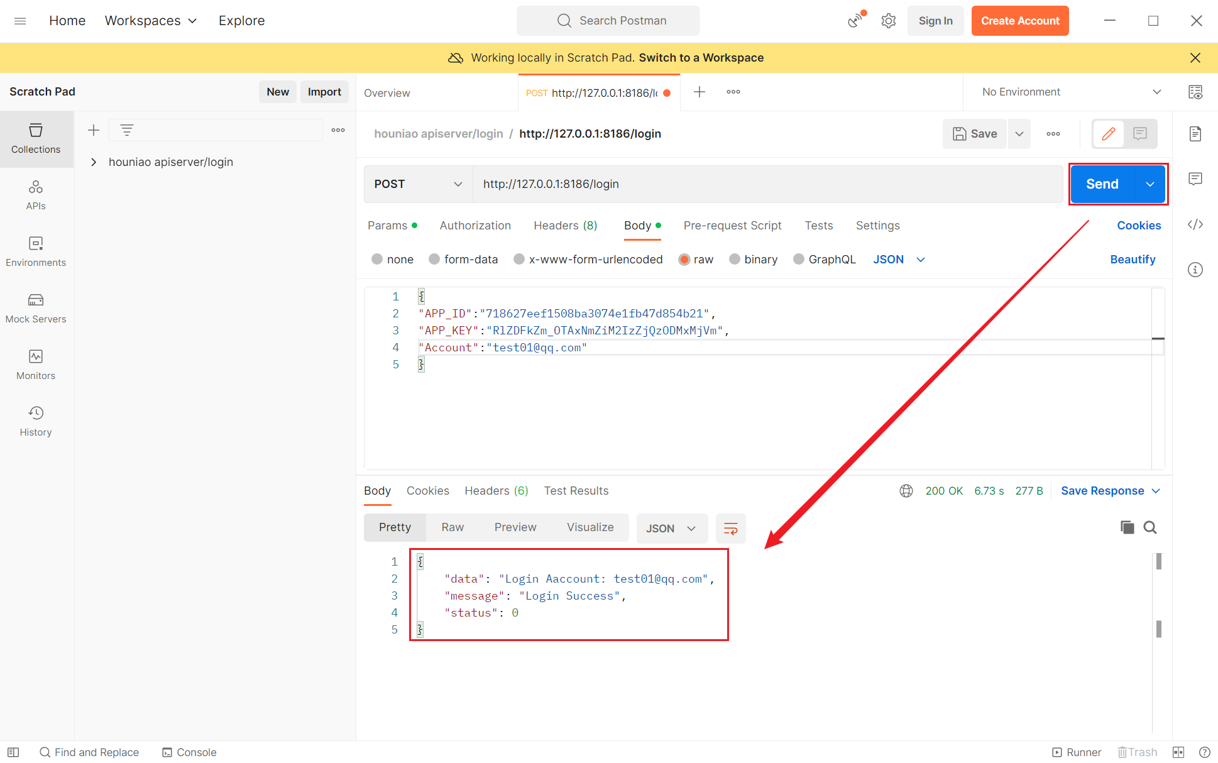Screen dimensions: 1218x763
Task: Open the Save options dropdown arrow
Action: coord(1019,134)
